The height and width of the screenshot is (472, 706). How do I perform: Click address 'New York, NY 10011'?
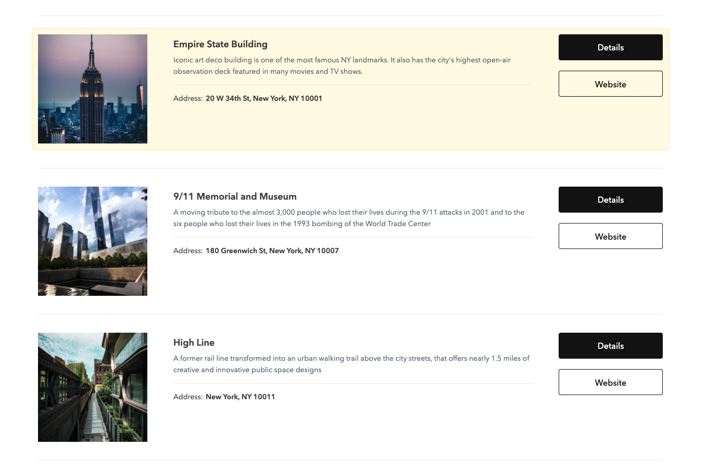pyautogui.click(x=240, y=397)
